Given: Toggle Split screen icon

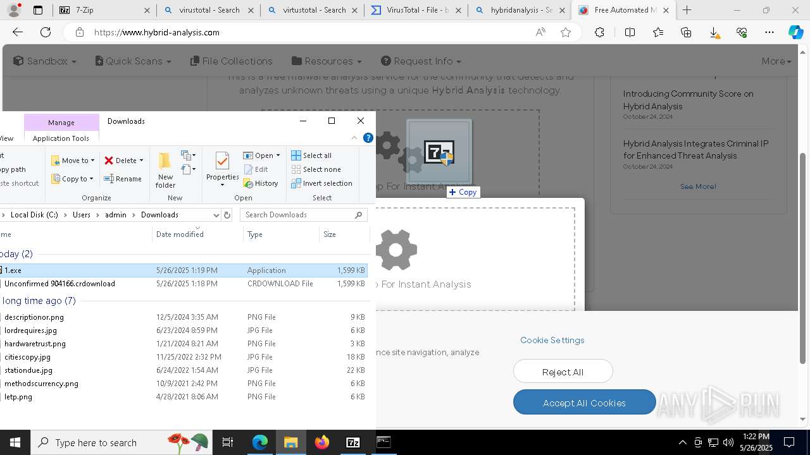Looking at the screenshot, I should pyautogui.click(x=630, y=32).
